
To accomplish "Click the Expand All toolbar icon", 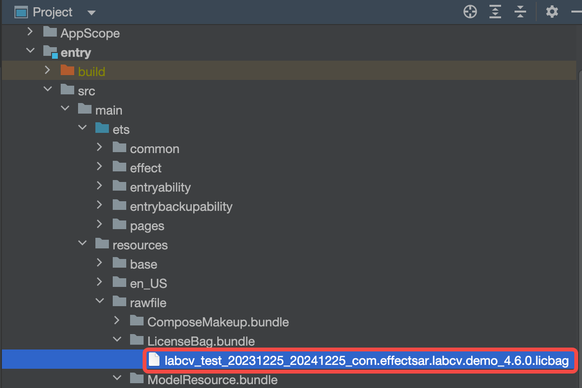I will [x=495, y=12].
